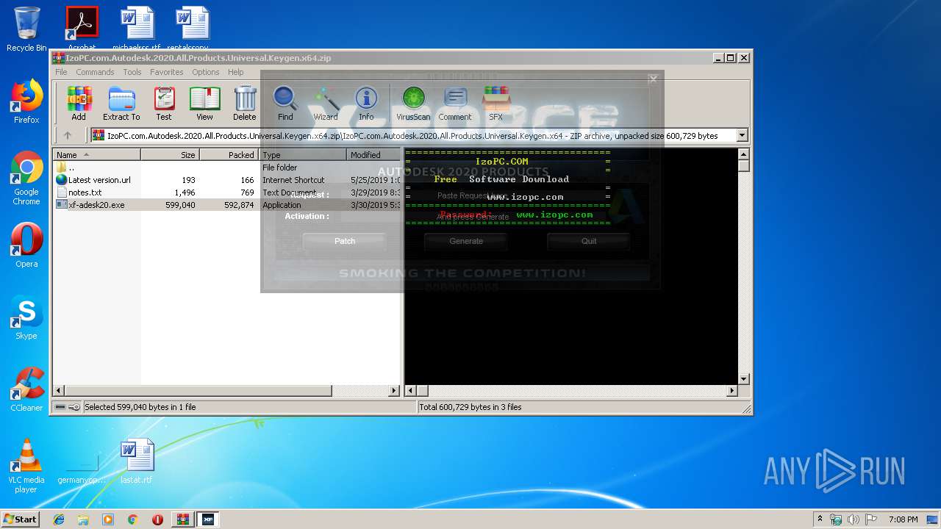Select the Recycle Bin icon
941x529 pixels.
(x=26, y=29)
